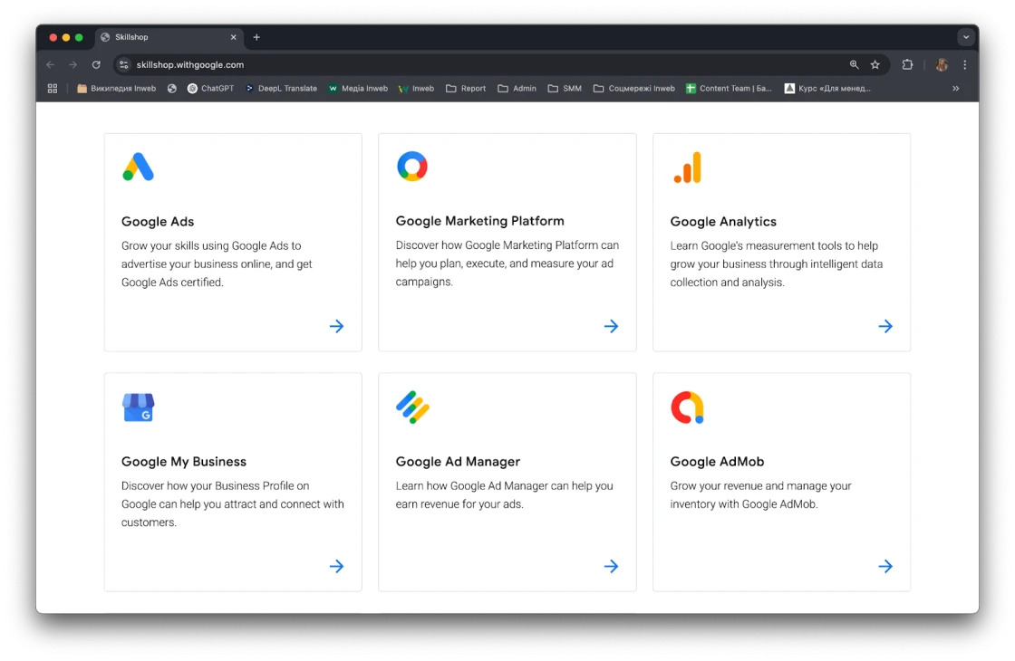Open the Chrome extensions puzzle icon
The image size is (1015, 661).
click(907, 65)
